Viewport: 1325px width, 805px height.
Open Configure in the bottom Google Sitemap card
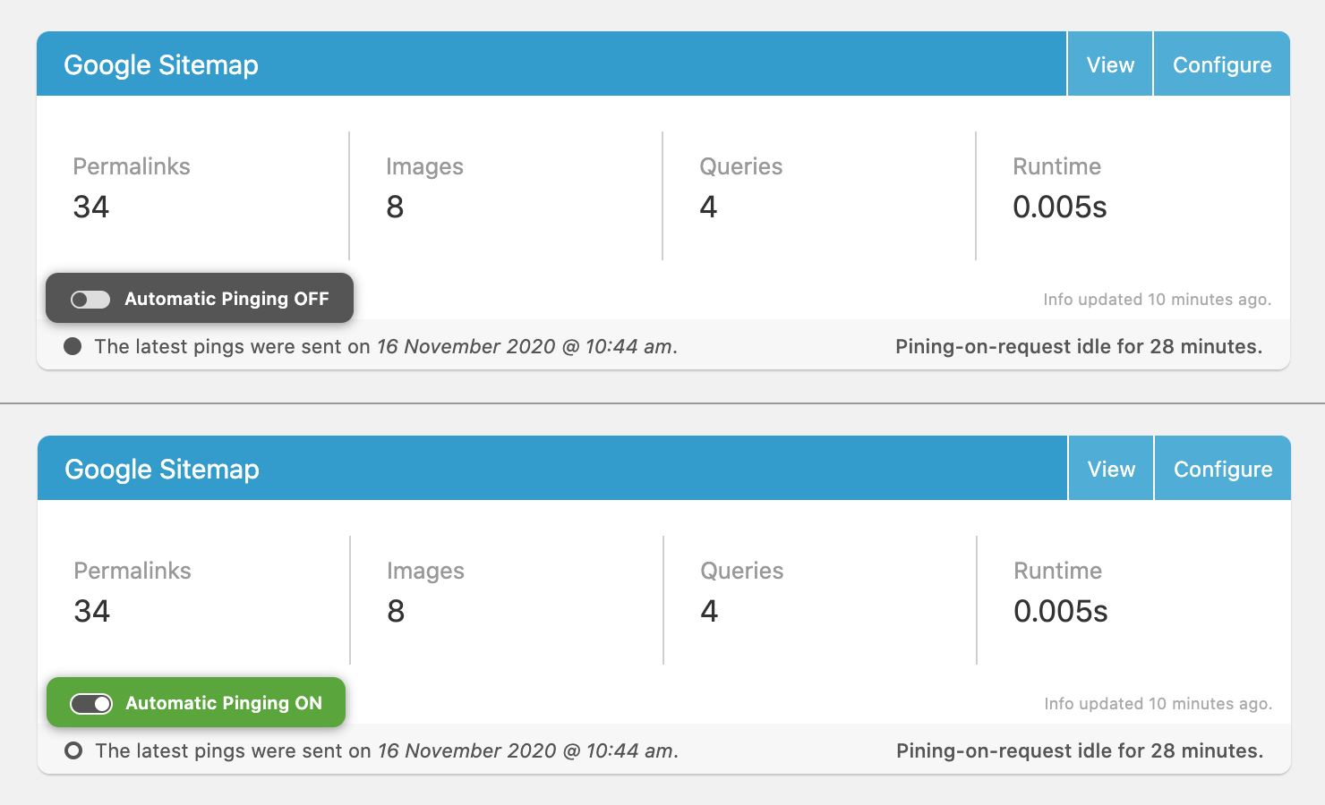pyautogui.click(x=1223, y=469)
